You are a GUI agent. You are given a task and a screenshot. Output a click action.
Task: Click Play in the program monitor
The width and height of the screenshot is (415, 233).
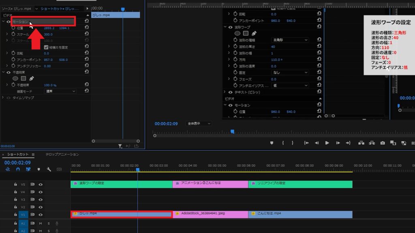tap(327, 143)
